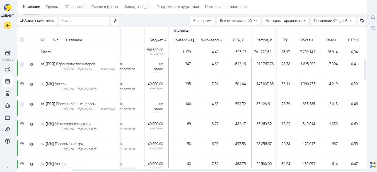Click the yellow plus create button
The width and height of the screenshot is (377, 172).
(8, 26)
